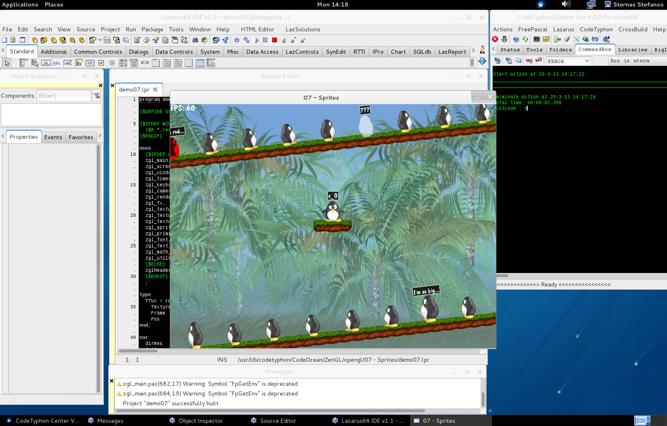This screenshot has height=426, width=667.
Task: Switch to Events tab in Object Inspector
Action: pos(53,137)
